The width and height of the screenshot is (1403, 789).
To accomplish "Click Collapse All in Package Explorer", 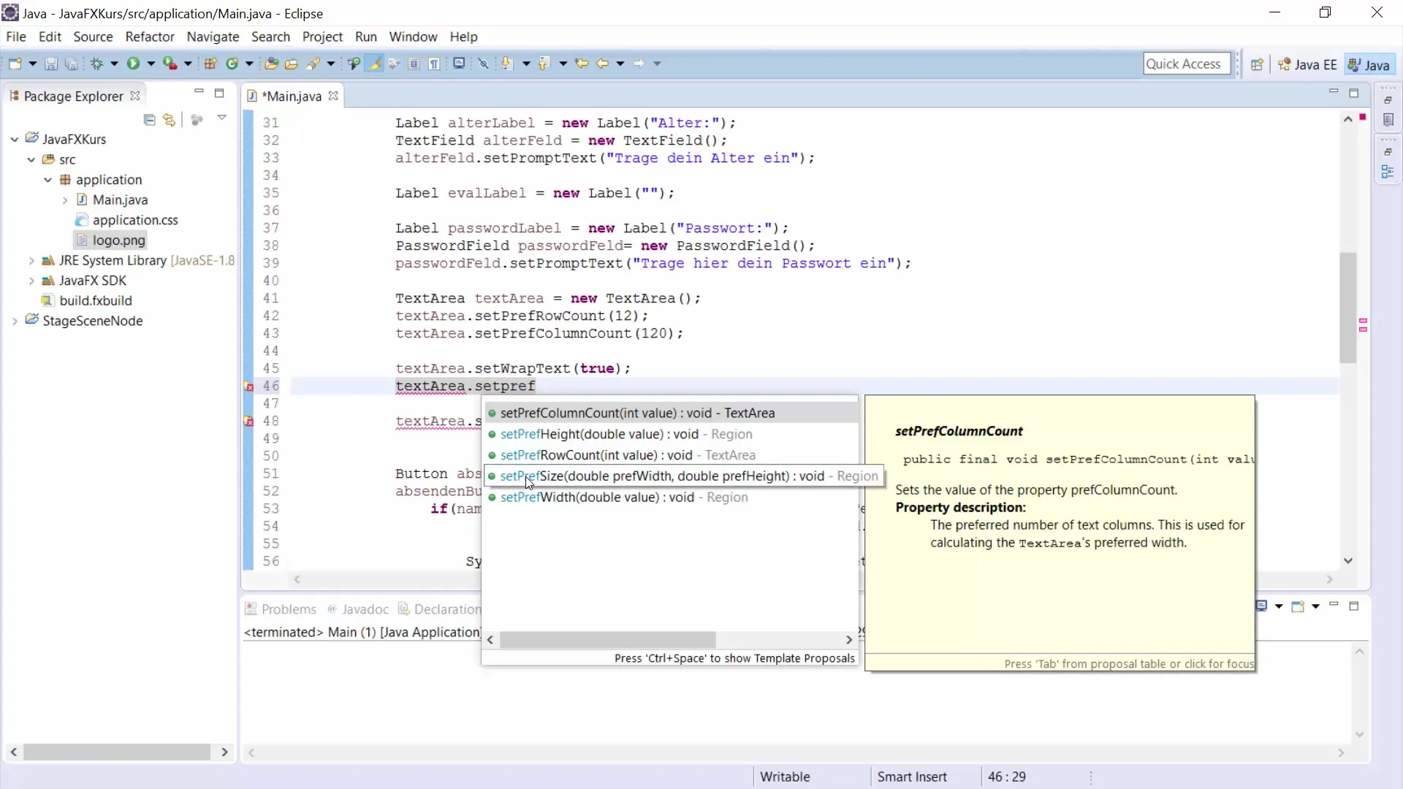I will pos(150,120).
